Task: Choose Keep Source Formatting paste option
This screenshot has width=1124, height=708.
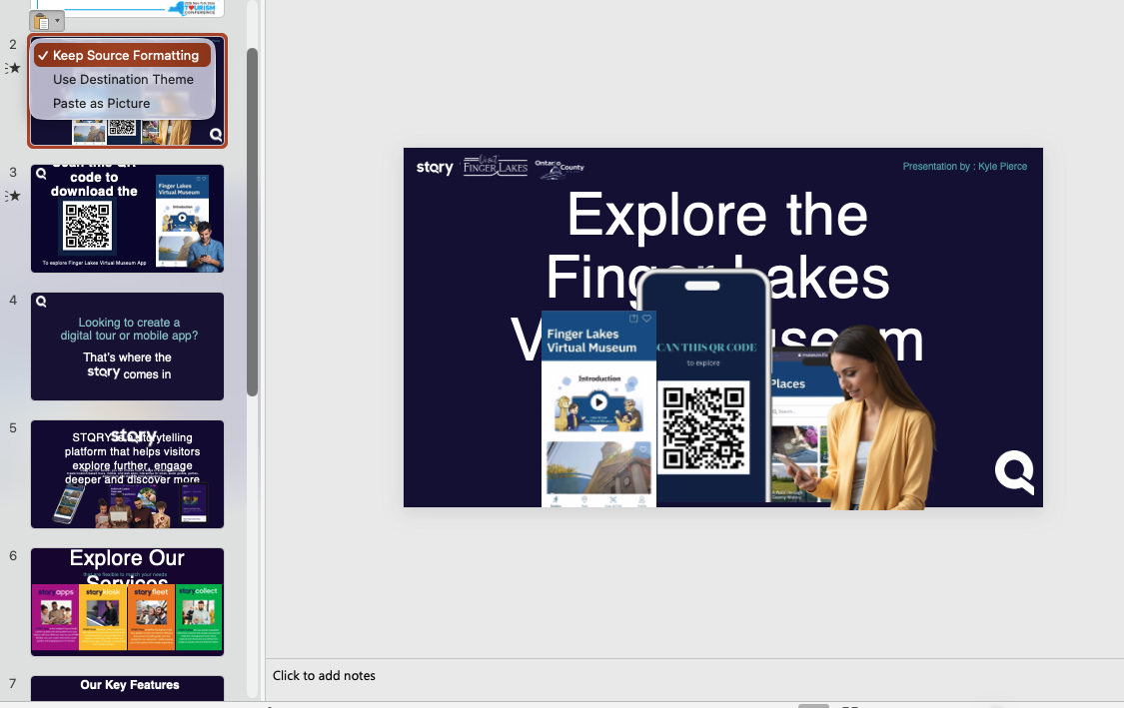Action: click(x=122, y=55)
